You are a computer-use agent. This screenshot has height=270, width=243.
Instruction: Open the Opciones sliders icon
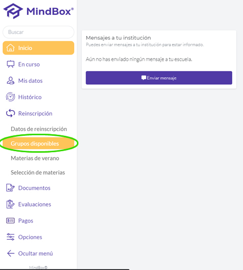click(10, 237)
